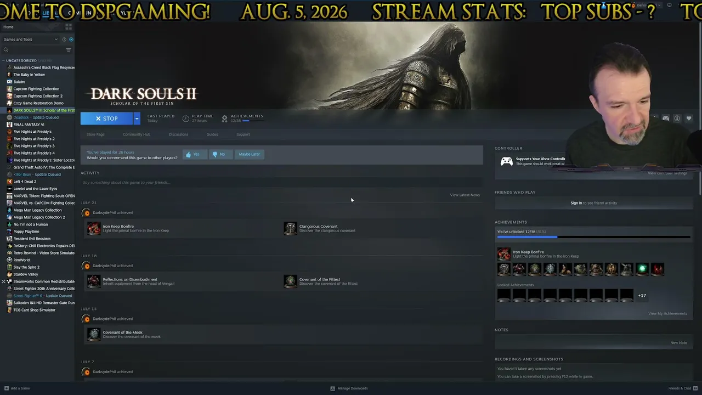
Task: Click the Cozy Game Restoration Demo icon
Action: tap(9, 103)
